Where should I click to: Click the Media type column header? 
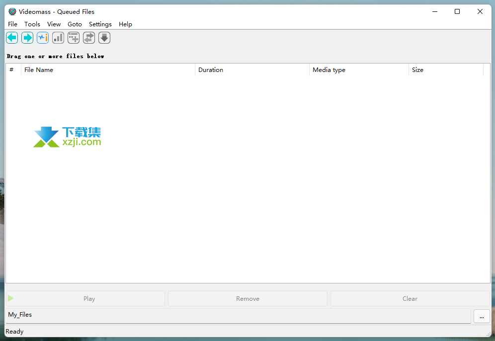[x=359, y=70]
